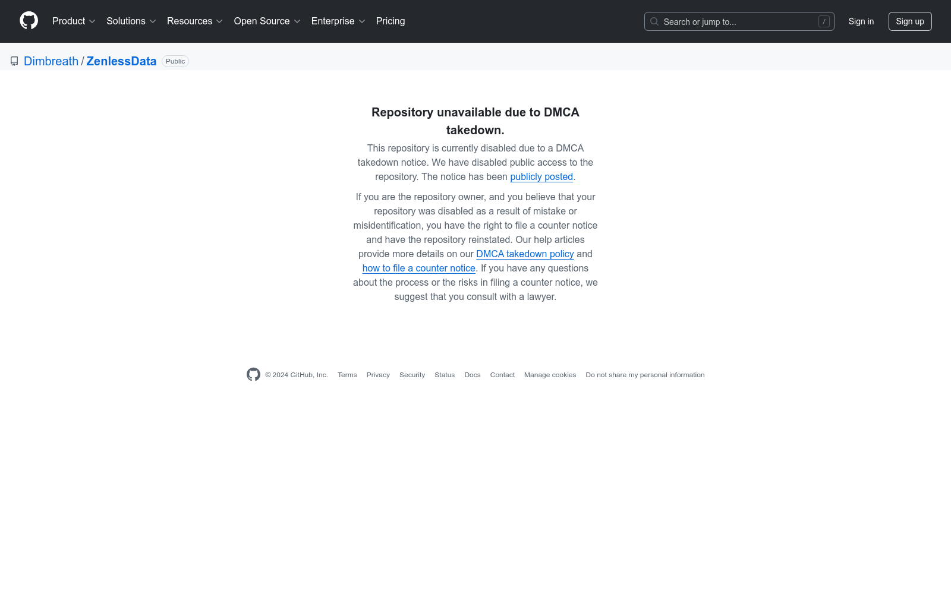The height and width of the screenshot is (594, 951).
Task: Open Security in the footer
Action: click(x=412, y=375)
